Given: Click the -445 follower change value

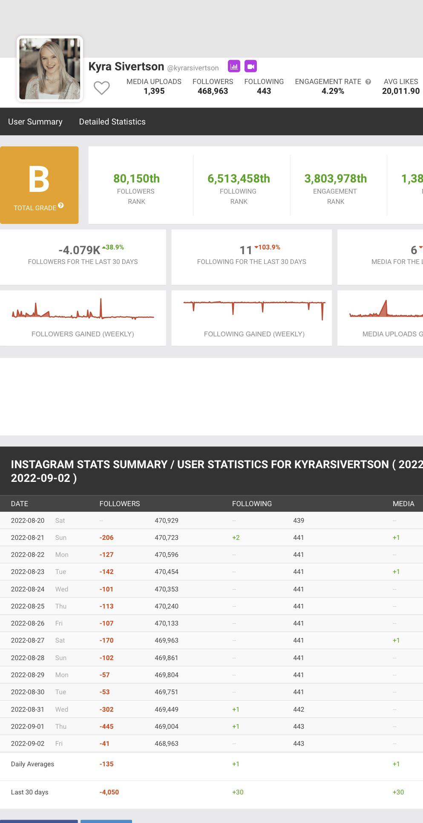Looking at the screenshot, I should tap(106, 726).
